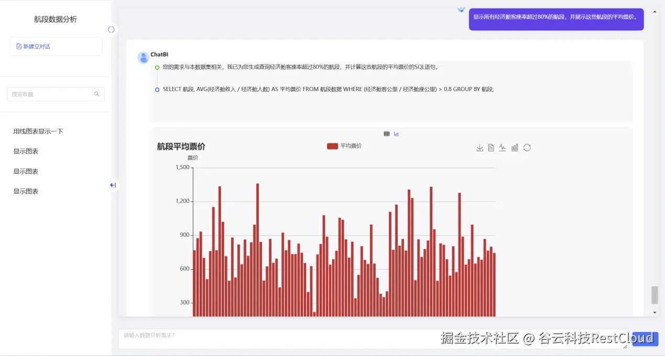The image size is (665, 356).
Task: Click the red 平均票价 legend color swatch
Action: click(x=332, y=146)
